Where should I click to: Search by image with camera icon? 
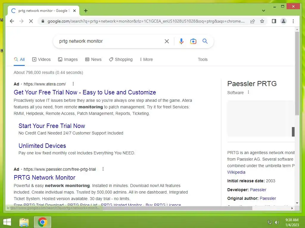tap(193, 41)
